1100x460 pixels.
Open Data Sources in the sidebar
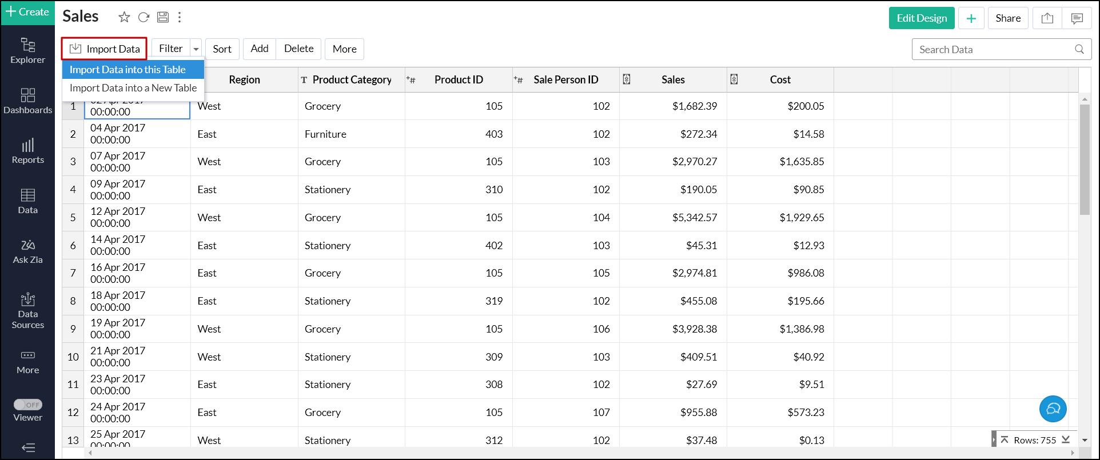click(27, 311)
